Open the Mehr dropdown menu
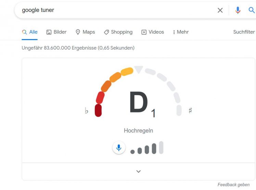The height and width of the screenshot is (190, 256). (x=181, y=32)
